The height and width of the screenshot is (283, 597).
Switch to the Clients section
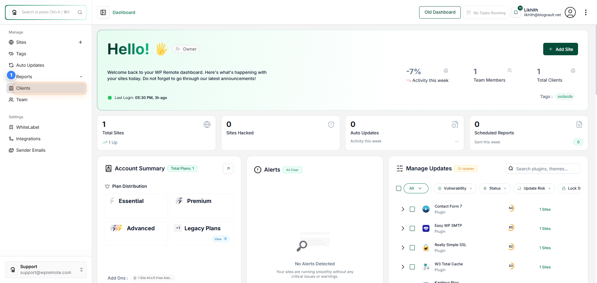23,88
